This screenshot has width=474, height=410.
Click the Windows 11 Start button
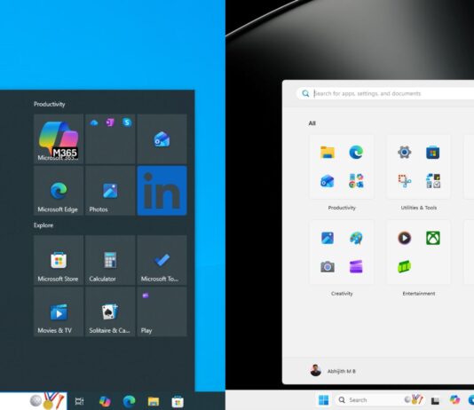(x=323, y=400)
